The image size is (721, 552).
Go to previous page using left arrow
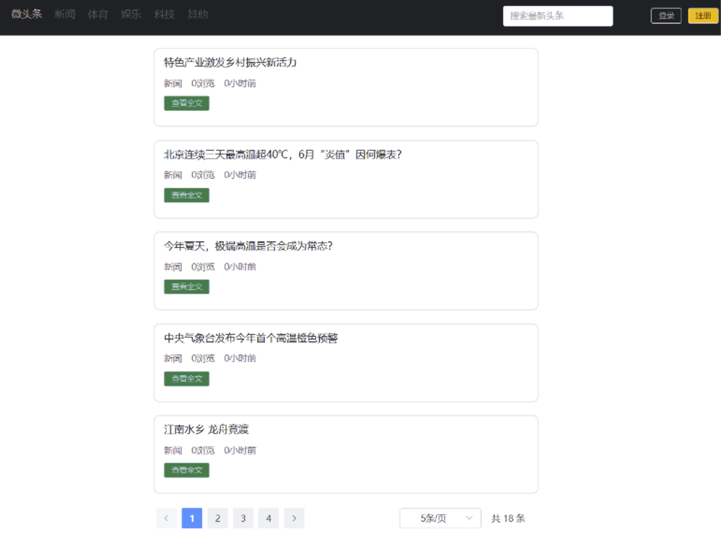(166, 518)
